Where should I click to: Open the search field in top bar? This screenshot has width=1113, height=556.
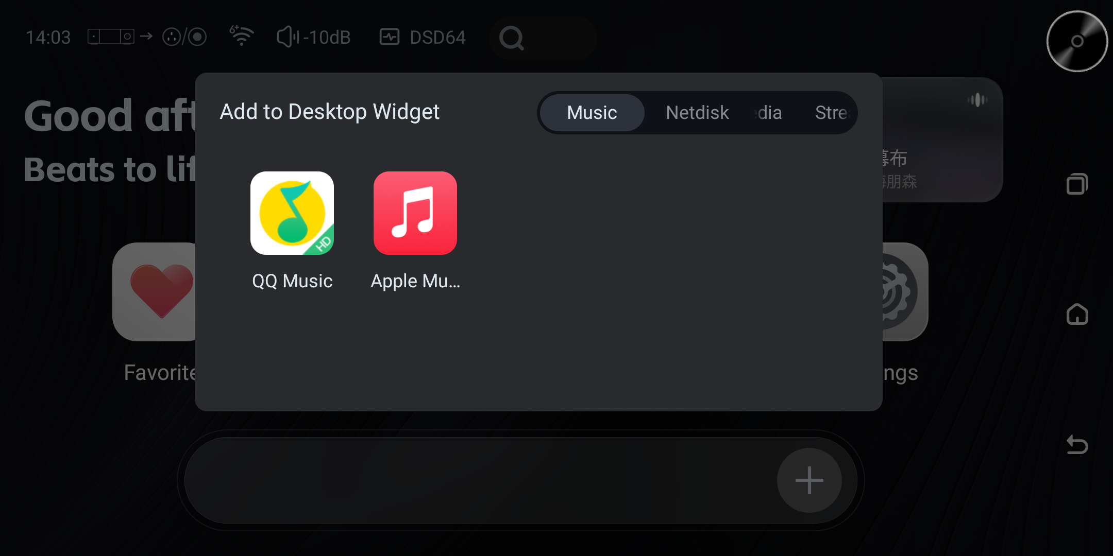[543, 38]
